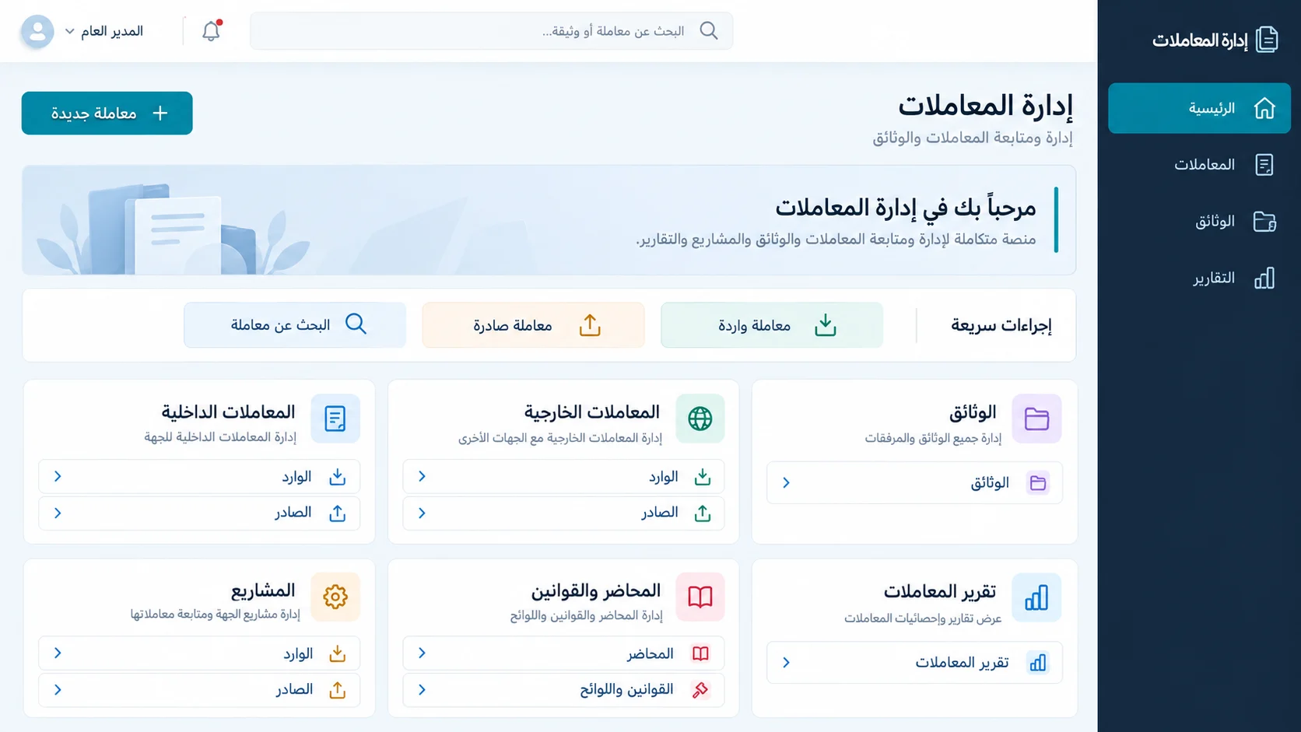Image resolution: width=1301 pixels, height=732 pixels.
Task: Click the book icon of المحاضر والقوانين card
Action: pos(700,597)
